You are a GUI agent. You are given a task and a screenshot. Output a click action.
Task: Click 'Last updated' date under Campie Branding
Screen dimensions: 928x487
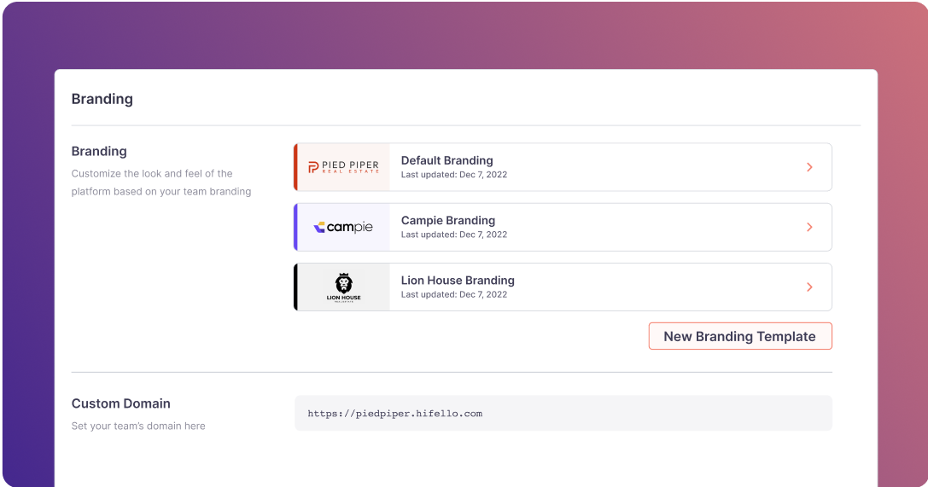click(454, 235)
